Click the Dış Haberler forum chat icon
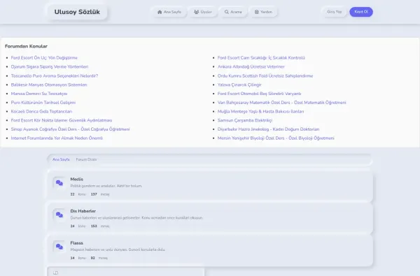 pyautogui.click(x=59, y=215)
